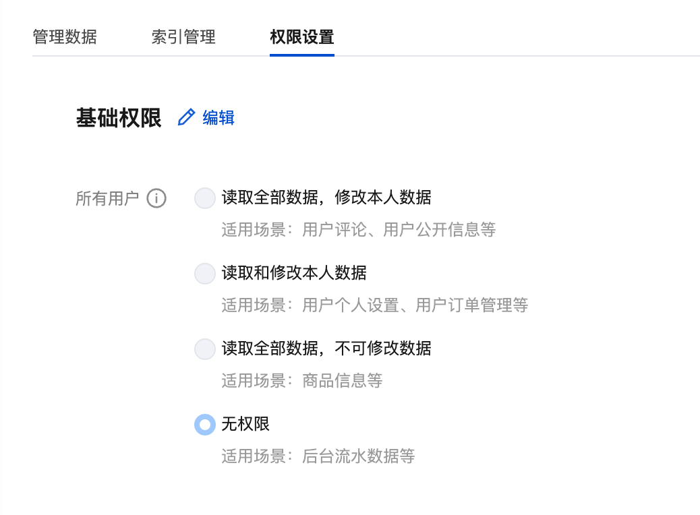Select radio button for 读取全部数据，修改本人数据

[204, 198]
